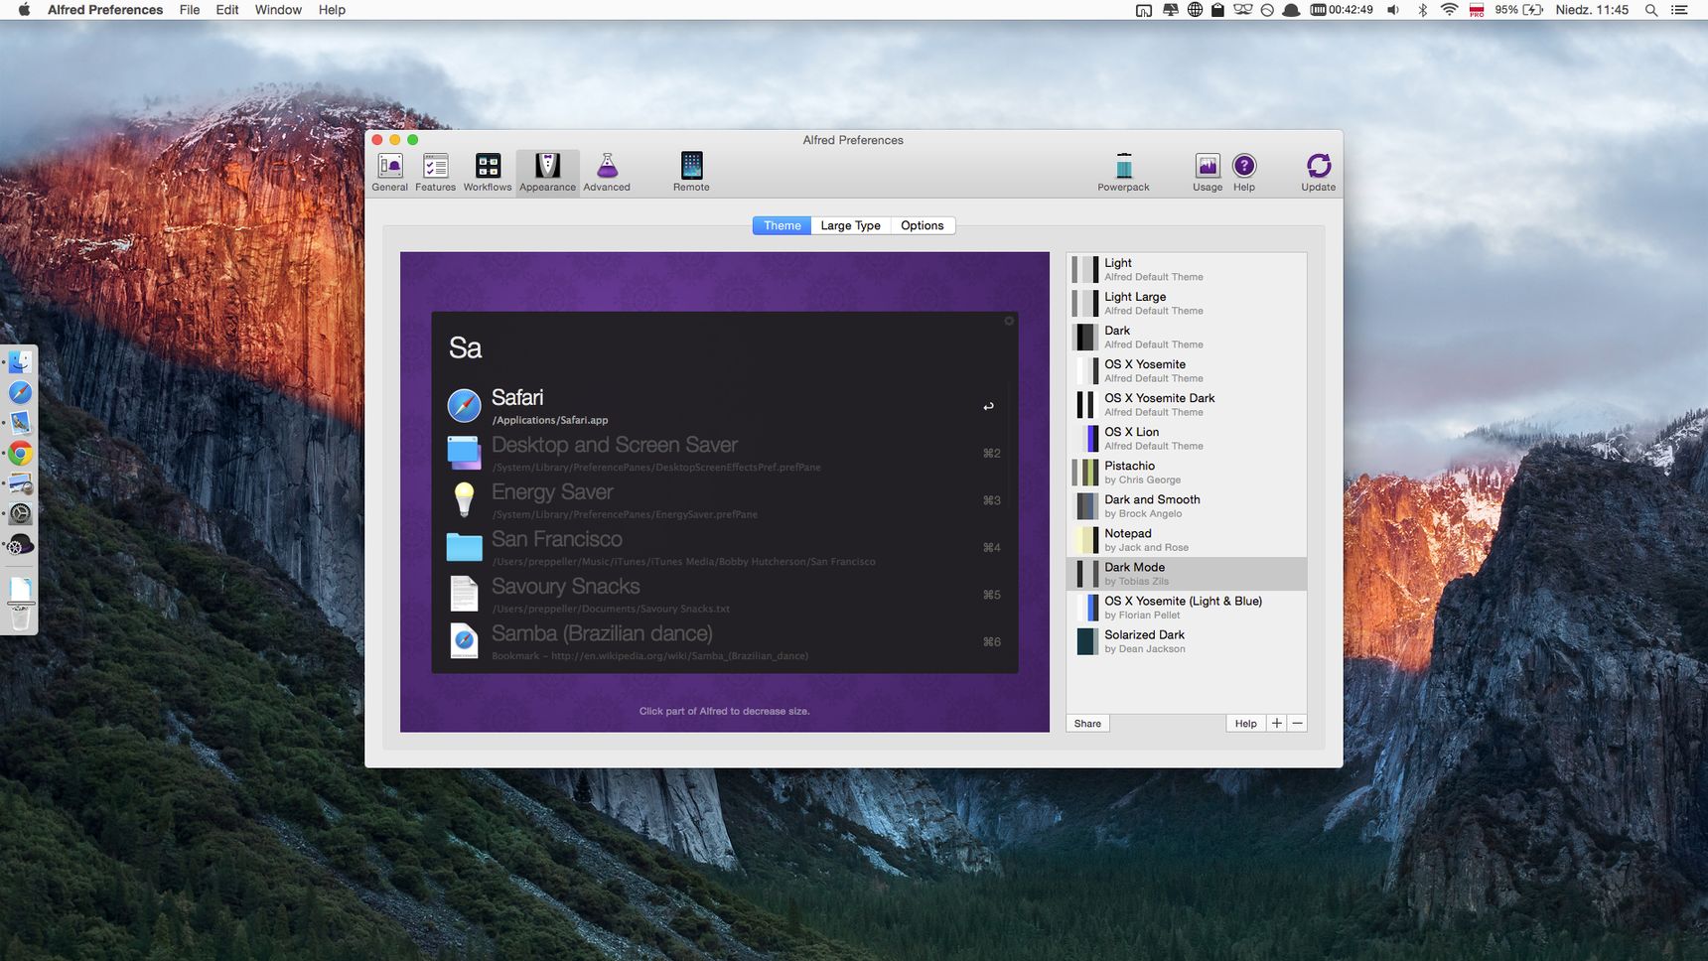
Task: Launch Safari from the dock
Action: (20, 392)
